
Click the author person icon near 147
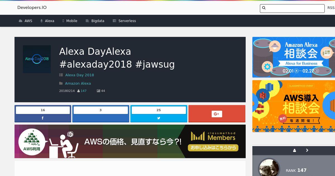79,91
